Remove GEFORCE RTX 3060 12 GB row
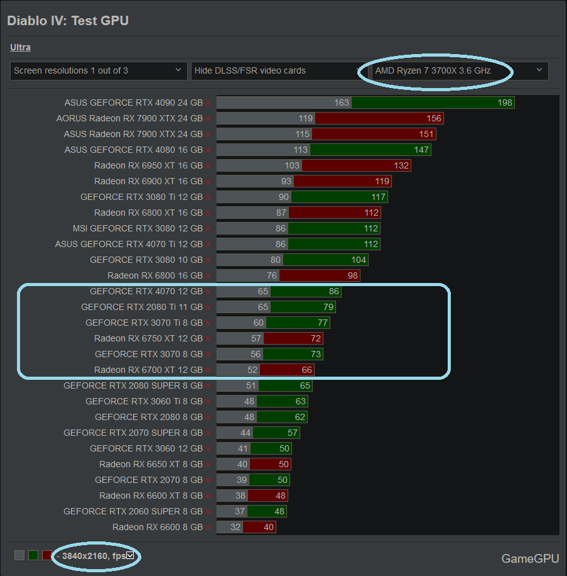Viewport: 567px width, 576px height. tap(208, 449)
